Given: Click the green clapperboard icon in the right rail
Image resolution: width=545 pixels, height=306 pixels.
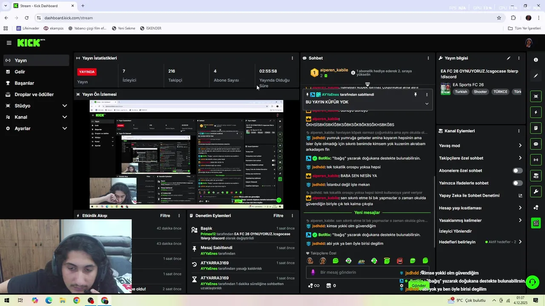Looking at the screenshot, I should (536, 223).
